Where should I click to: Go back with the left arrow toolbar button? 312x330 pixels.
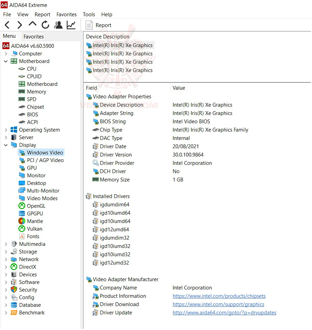coord(7,25)
